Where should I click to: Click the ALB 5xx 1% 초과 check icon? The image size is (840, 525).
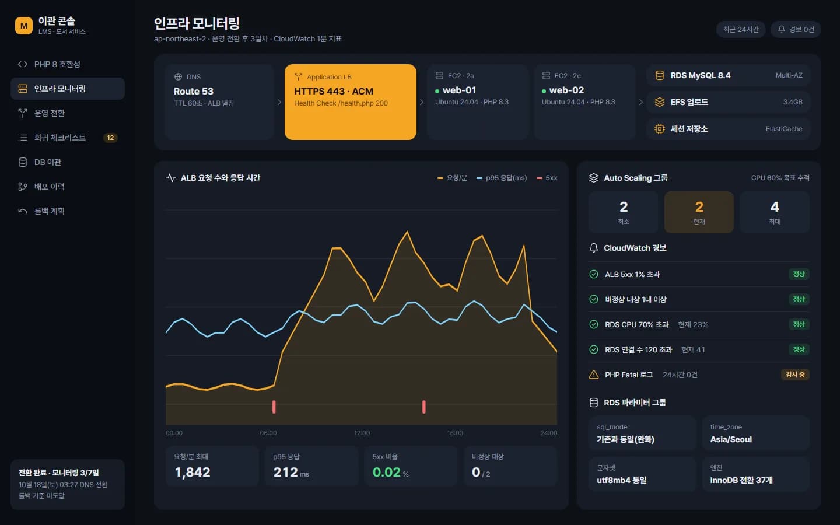pyautogui.click(x=594, y=274)
